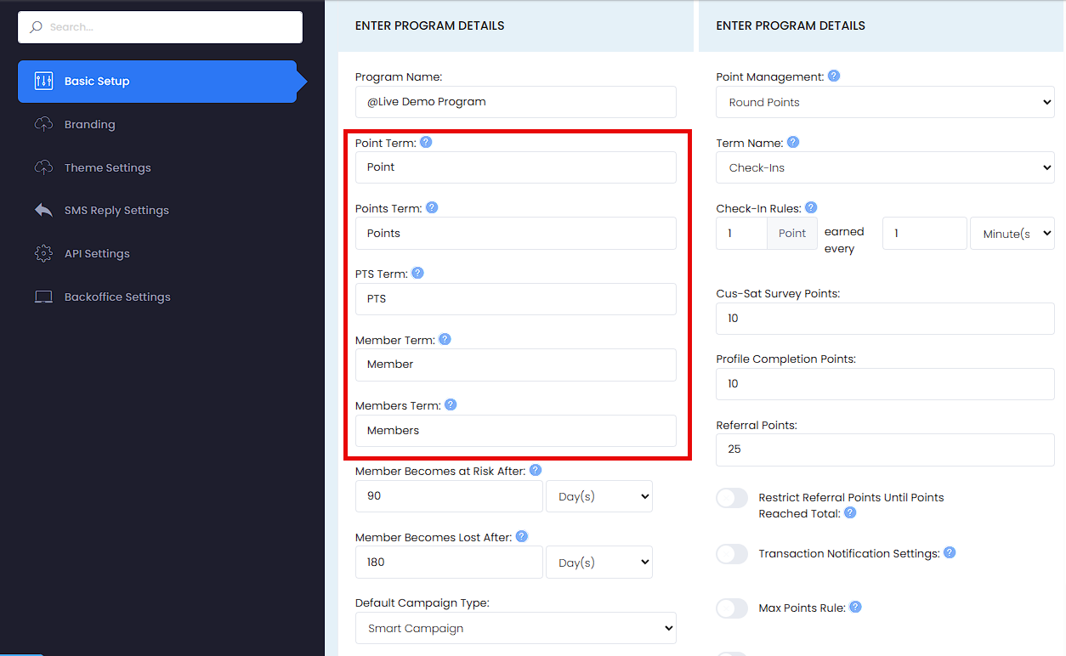
Task: Click the search magnifier icon
Action: pos(36,27)
